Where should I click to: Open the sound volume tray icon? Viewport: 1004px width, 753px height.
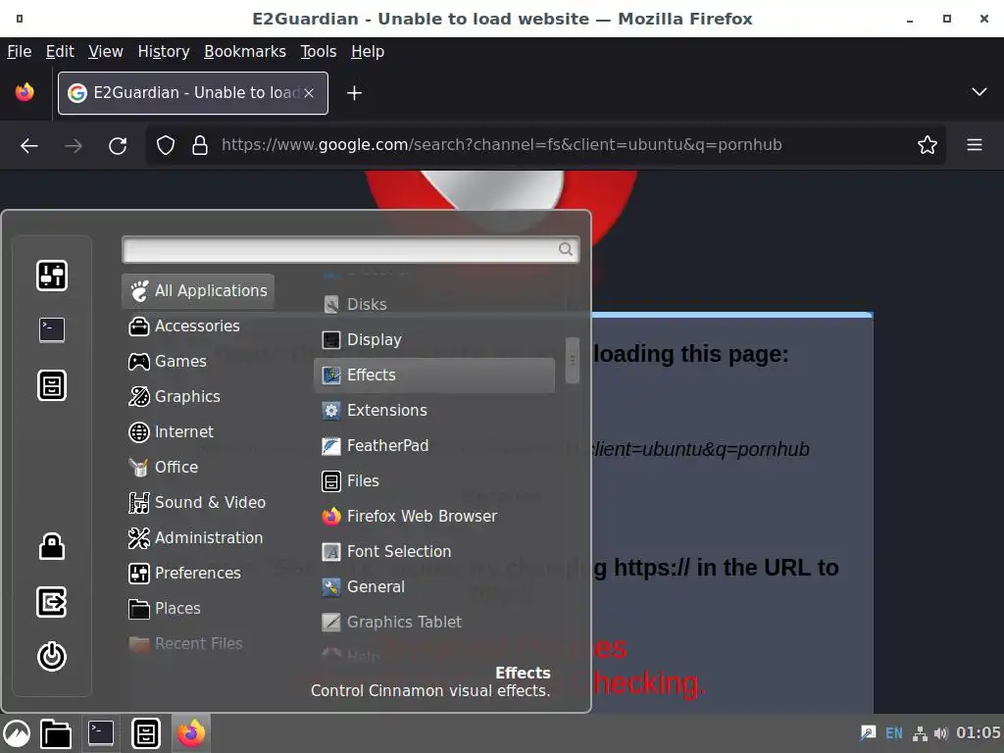click(940, 733)
